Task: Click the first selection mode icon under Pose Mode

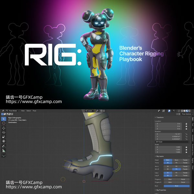Action: coord(2,114)
